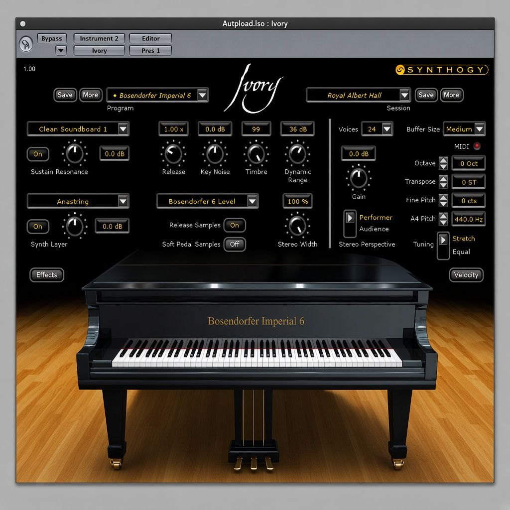Image resolution: width=510 pixels, height=510 pixels.
Task: Click the Instrument 2 selector
Action: click(x=99, y=38)
